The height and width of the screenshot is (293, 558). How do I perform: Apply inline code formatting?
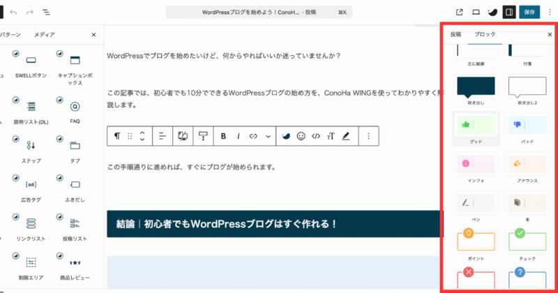pyautogui.click(x=316, y=136)
